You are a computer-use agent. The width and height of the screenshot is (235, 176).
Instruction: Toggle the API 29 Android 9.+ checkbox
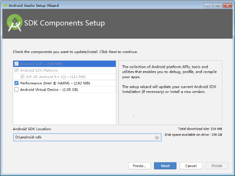[22, 77]
